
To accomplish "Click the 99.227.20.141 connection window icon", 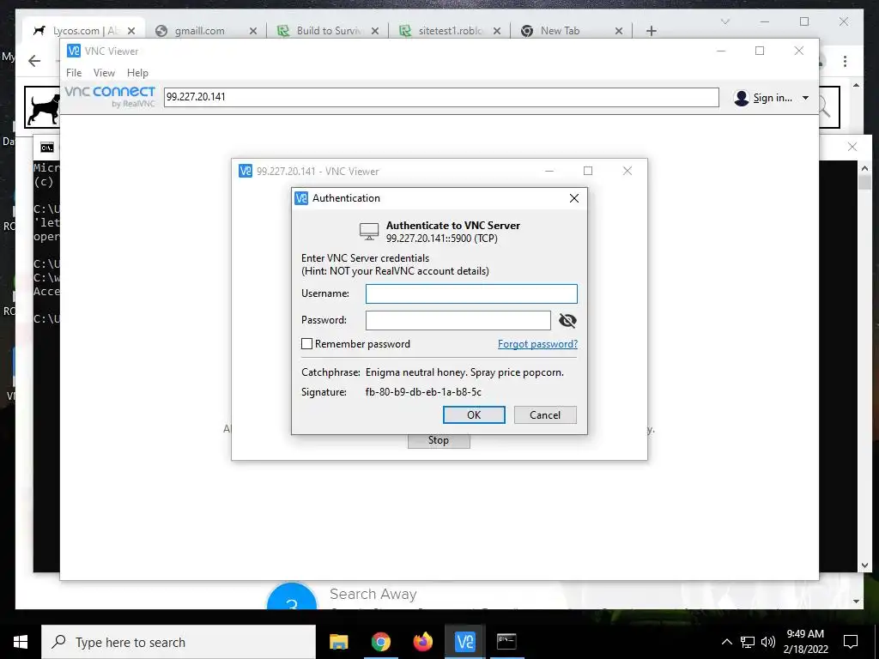I will (x=245, y=171).
